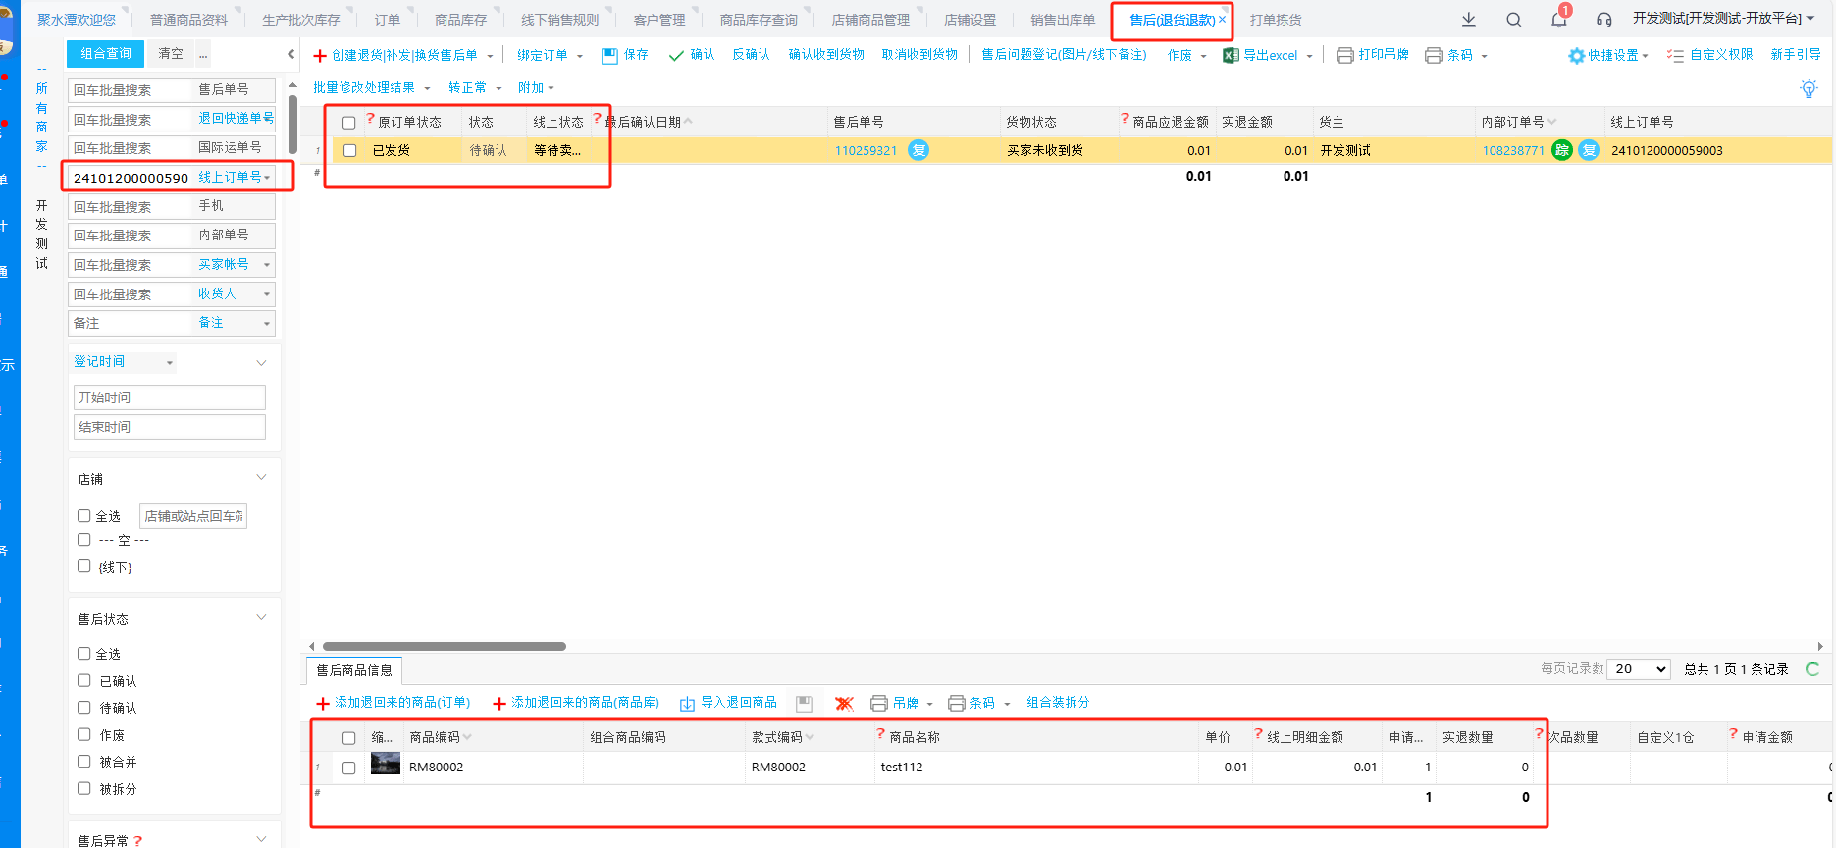Check the {线下} shop checkbox
The width and height of the screenshot is (1836, 848).
point(84,566)
